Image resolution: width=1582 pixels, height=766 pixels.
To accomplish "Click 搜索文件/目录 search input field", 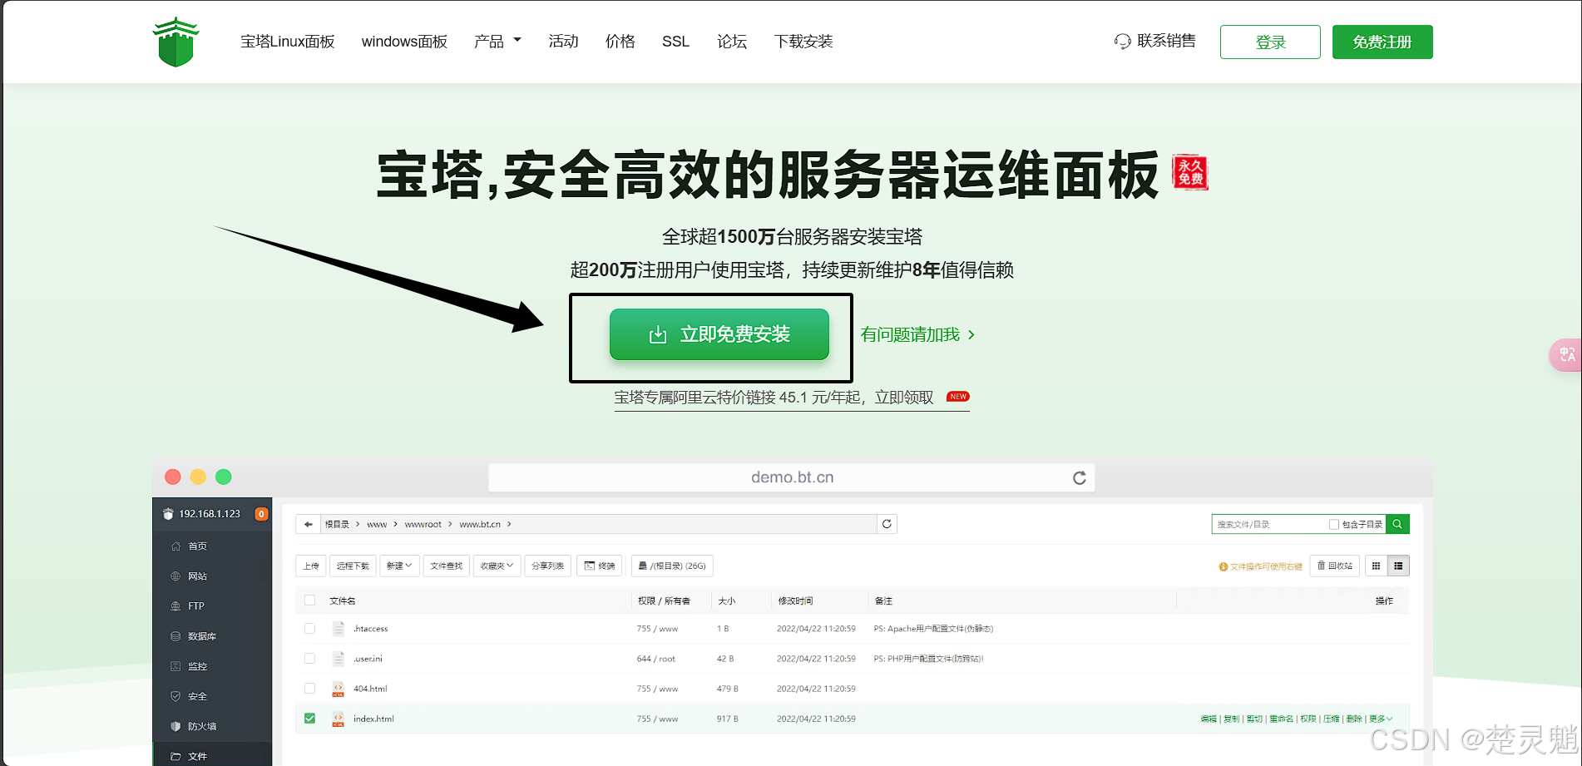I will (1270, 524).
